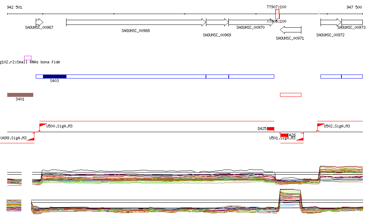Click the SAOUHSC_00968 label text
Image resolution: width=370 pixels, height=220 pixels.
136,31
